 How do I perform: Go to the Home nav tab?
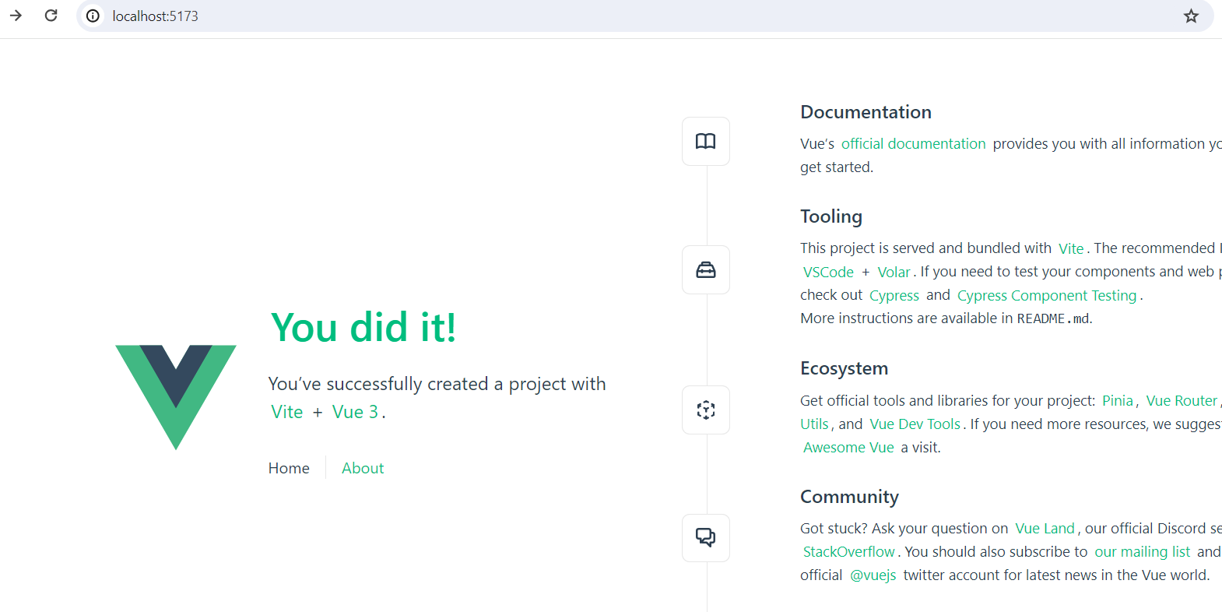289,468
